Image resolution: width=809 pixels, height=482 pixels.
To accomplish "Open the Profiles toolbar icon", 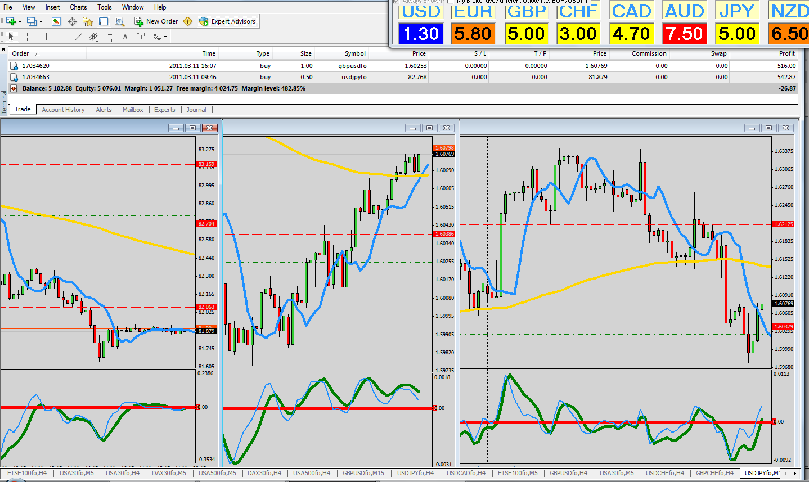I will 32,21.
